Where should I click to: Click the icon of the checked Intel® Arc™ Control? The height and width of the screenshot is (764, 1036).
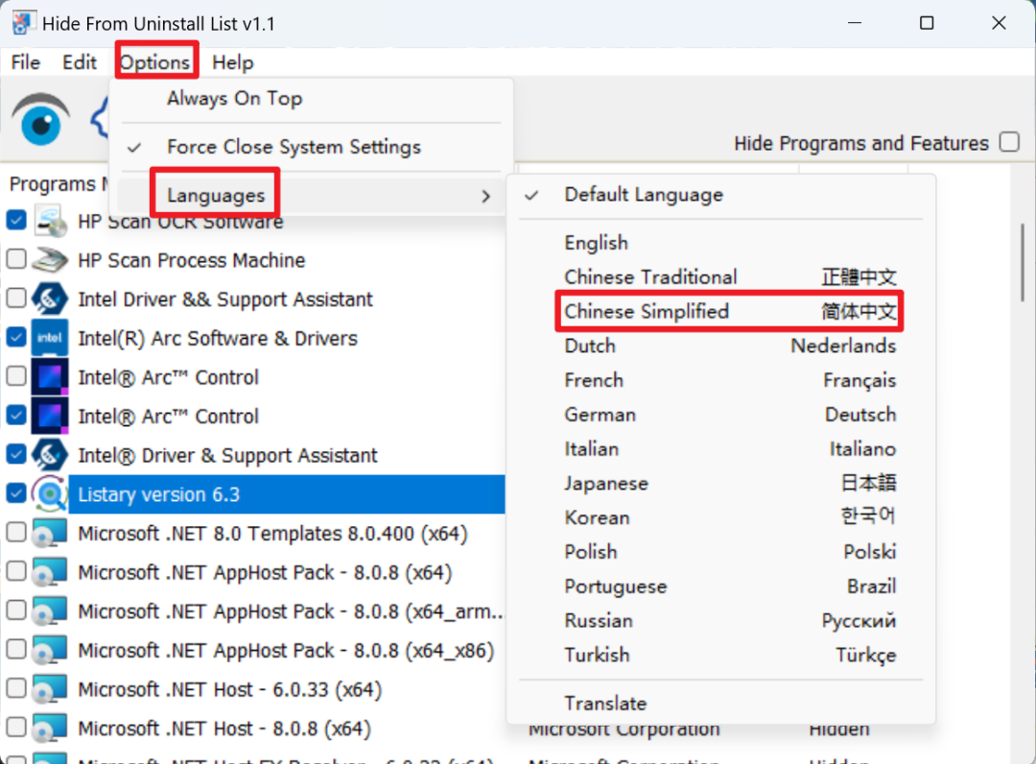tap(50, 417)
